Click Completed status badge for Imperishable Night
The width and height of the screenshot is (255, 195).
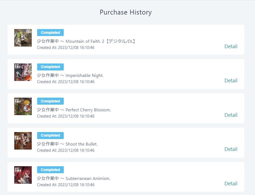(50, 67)
